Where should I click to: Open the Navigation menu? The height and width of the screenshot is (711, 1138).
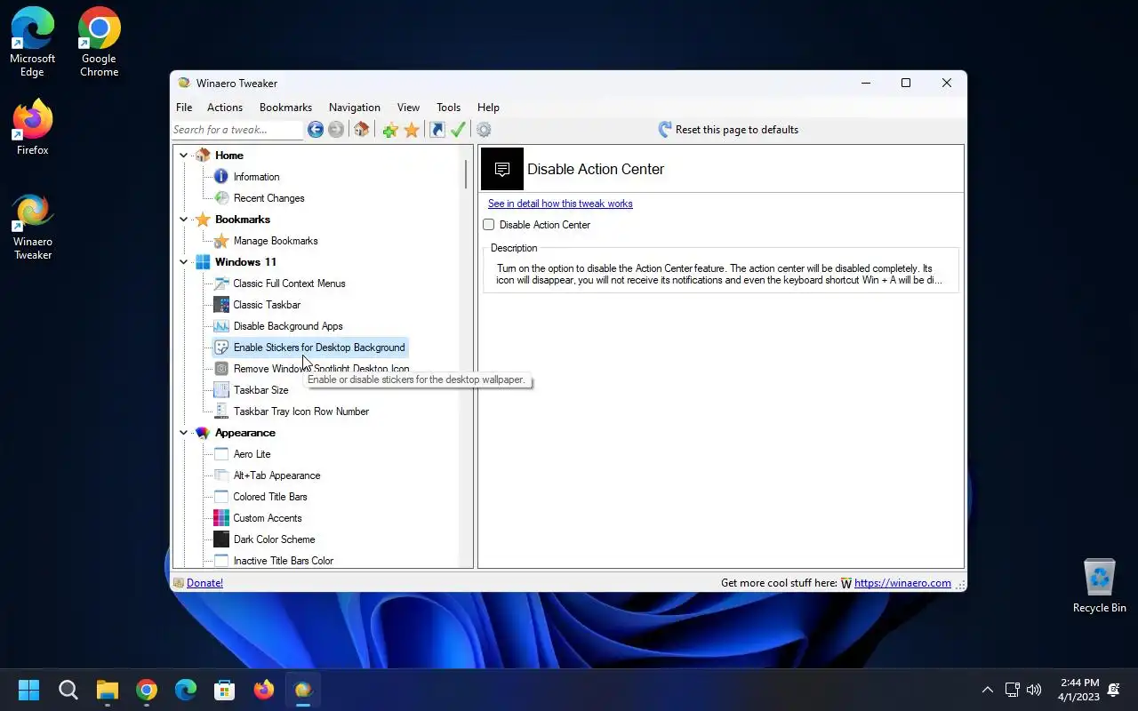point(355,108)
